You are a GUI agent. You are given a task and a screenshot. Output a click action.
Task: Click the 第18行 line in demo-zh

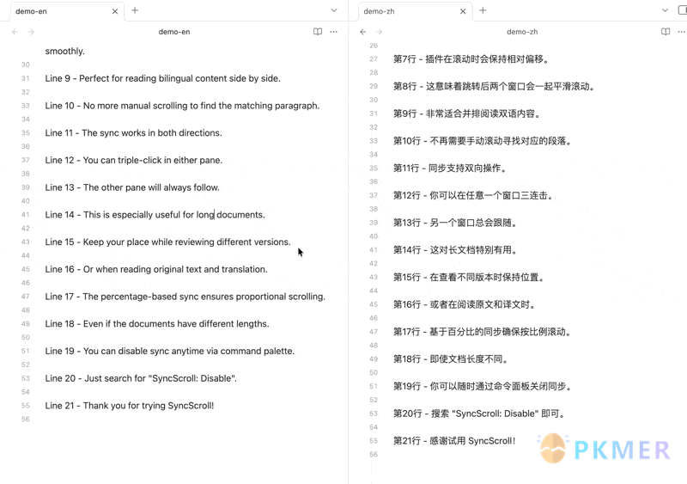tap(451, 359)
